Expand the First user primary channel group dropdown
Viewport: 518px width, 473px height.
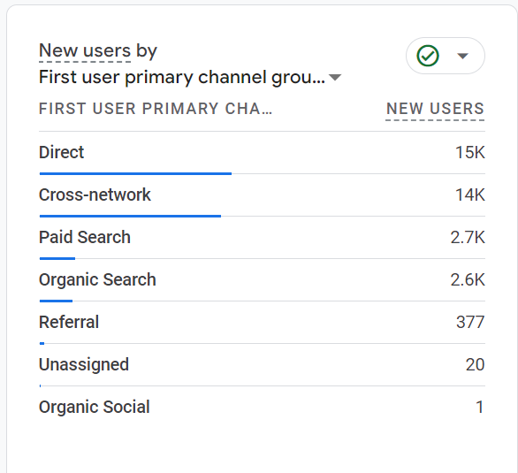(x=190, y=77)
